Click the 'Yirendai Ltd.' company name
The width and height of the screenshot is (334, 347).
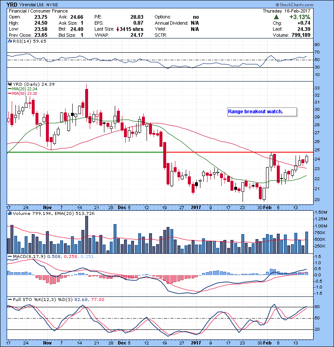point(32,5)
